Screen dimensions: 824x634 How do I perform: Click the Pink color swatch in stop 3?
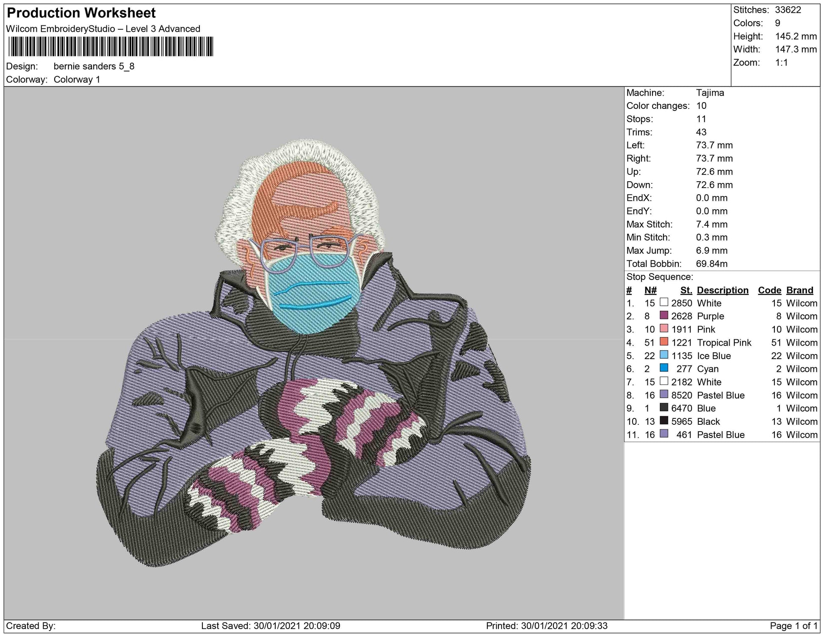click(664, 329)
